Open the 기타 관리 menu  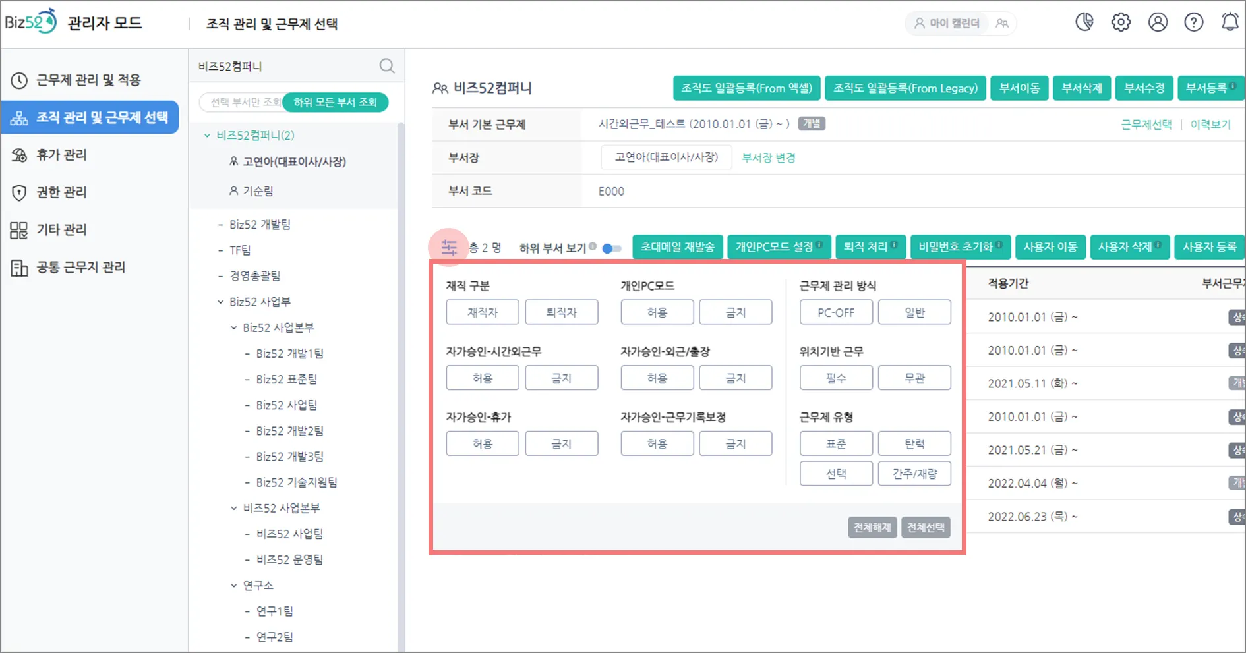point(90,230)
